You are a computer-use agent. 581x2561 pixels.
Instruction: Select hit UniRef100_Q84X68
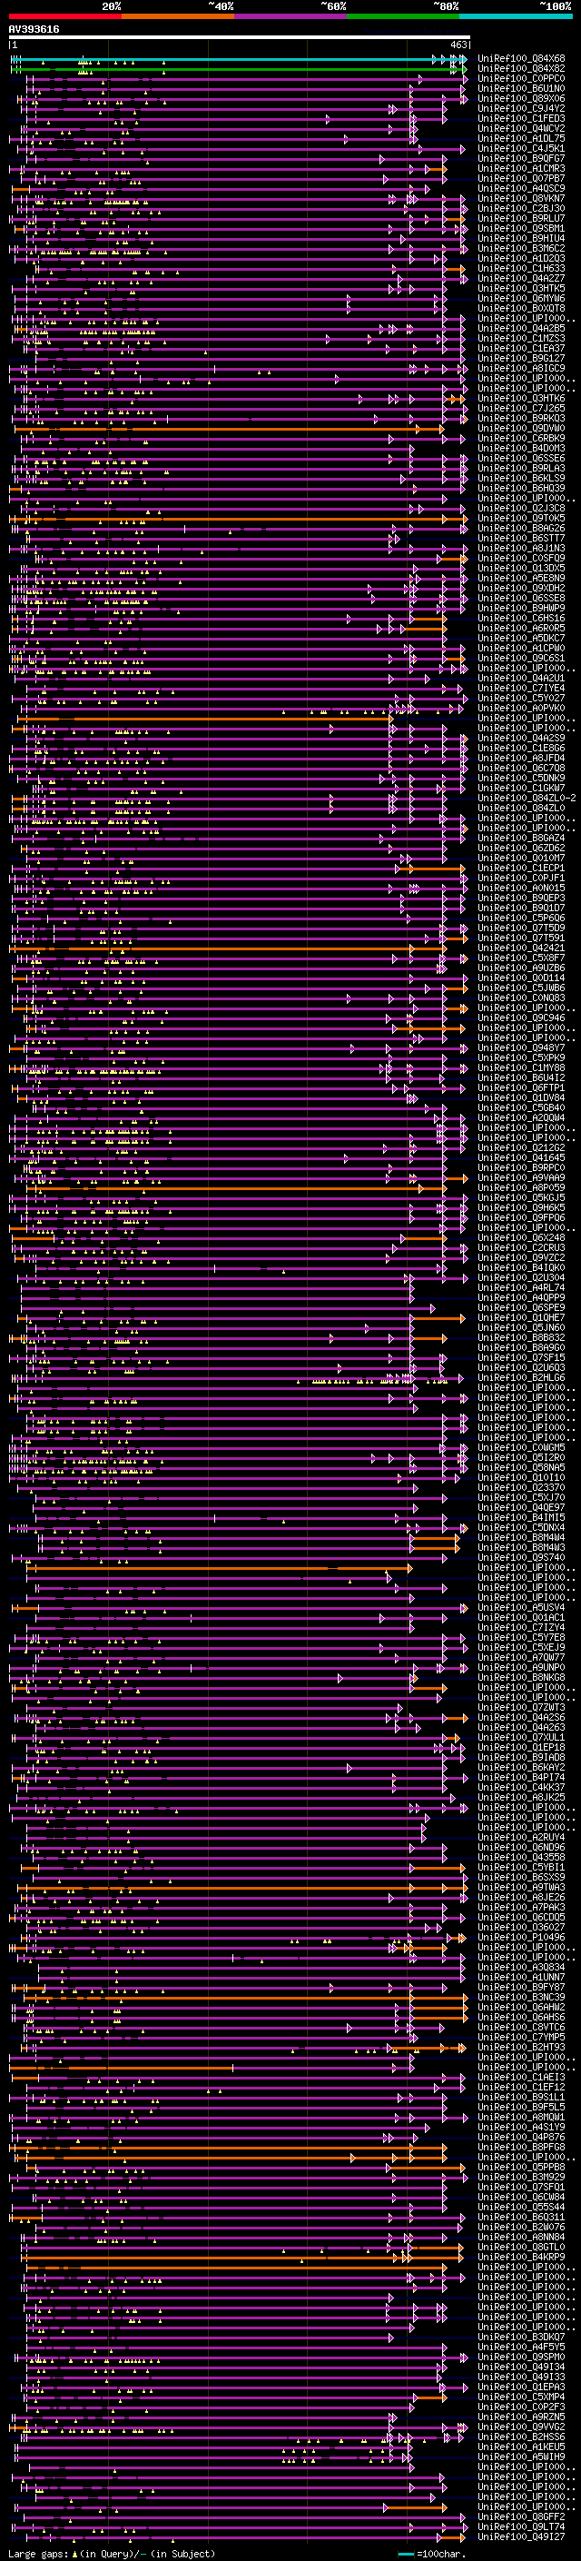521,59
